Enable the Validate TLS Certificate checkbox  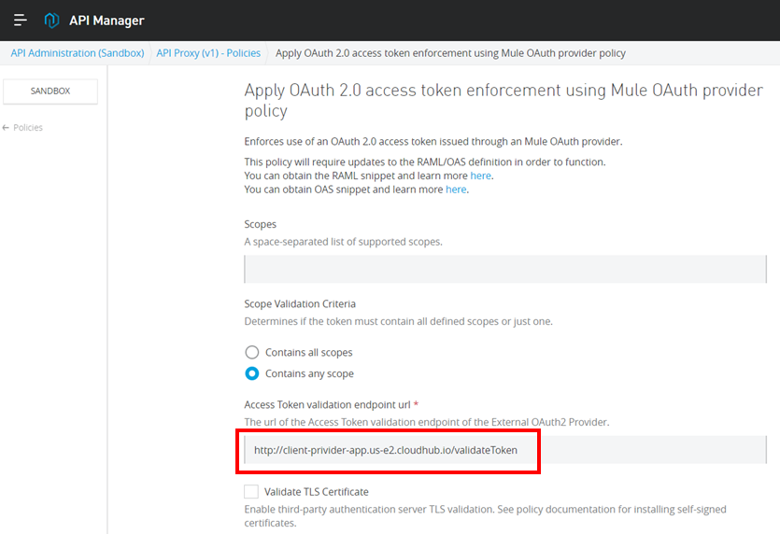point(251,491)
